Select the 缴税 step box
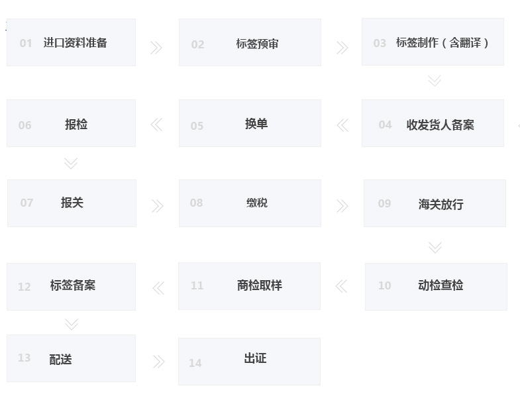 pyautogui.click(x=250, y=203)
